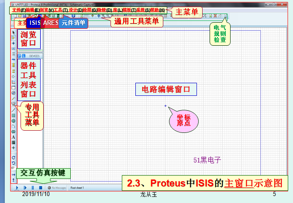The image size is (293, 203).
Task: Pause the running simulation
Action: click(33, 188)
